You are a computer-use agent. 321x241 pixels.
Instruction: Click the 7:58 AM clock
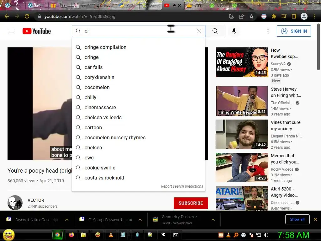(293, 235)
